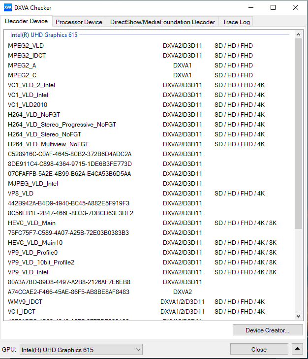Select the 8DE911C4-C898 GUID entry

149,163
